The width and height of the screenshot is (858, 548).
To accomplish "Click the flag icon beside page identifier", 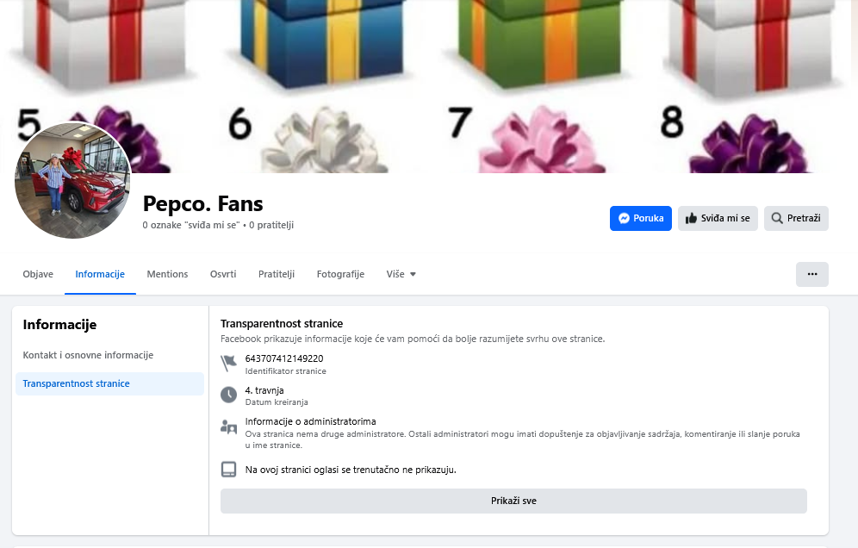I will point(228,364).
